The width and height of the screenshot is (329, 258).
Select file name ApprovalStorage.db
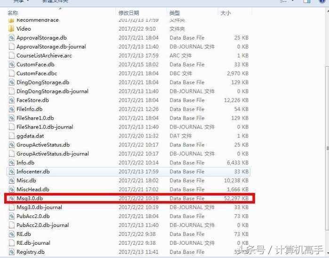click(41, 38)
